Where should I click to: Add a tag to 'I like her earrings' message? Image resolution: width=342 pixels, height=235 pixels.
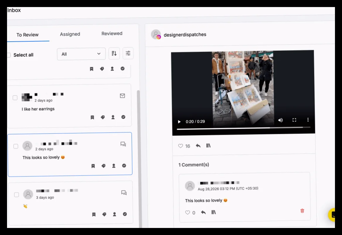coord(103,117)
